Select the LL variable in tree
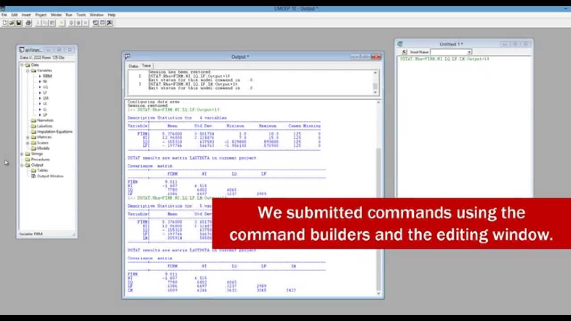Image resolution: width=571 pixels, height=321 pixels. tap(45, 109)
